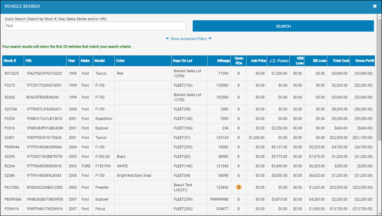Click Gross Profit value ($21,100.00)

point(362,138)
